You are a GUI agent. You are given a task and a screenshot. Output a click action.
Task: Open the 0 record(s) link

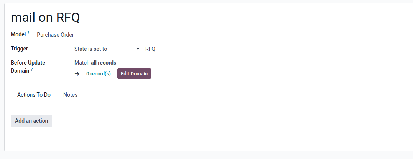click(x=99, y=74)
